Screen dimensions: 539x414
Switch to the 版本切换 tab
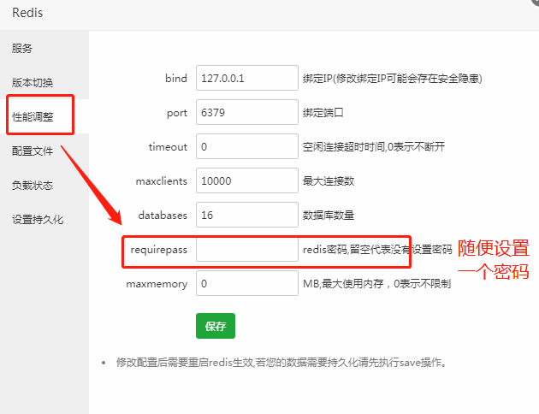click(33, 82)
